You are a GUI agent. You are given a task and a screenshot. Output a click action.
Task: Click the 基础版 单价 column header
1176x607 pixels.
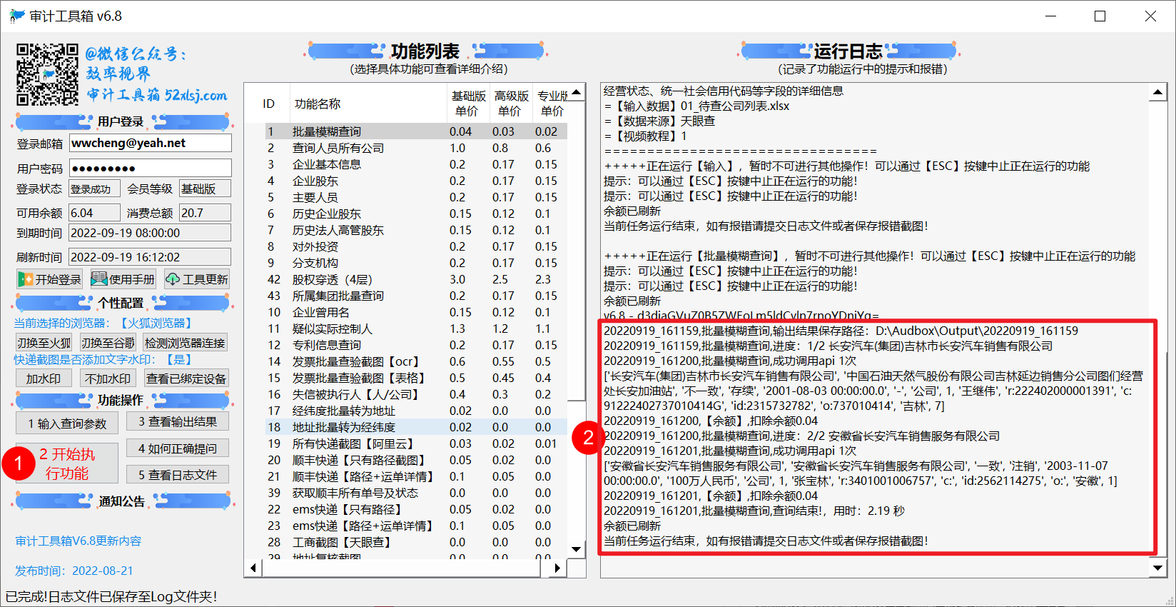coord(468,104)
